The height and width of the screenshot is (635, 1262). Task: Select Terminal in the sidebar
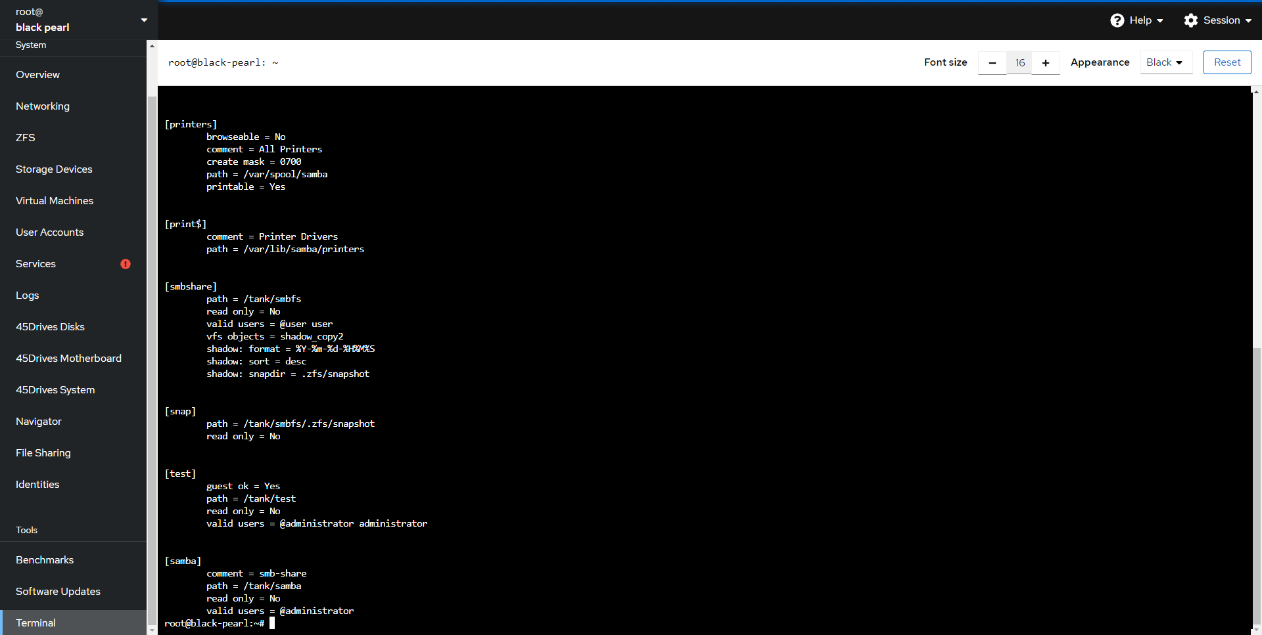35,623
